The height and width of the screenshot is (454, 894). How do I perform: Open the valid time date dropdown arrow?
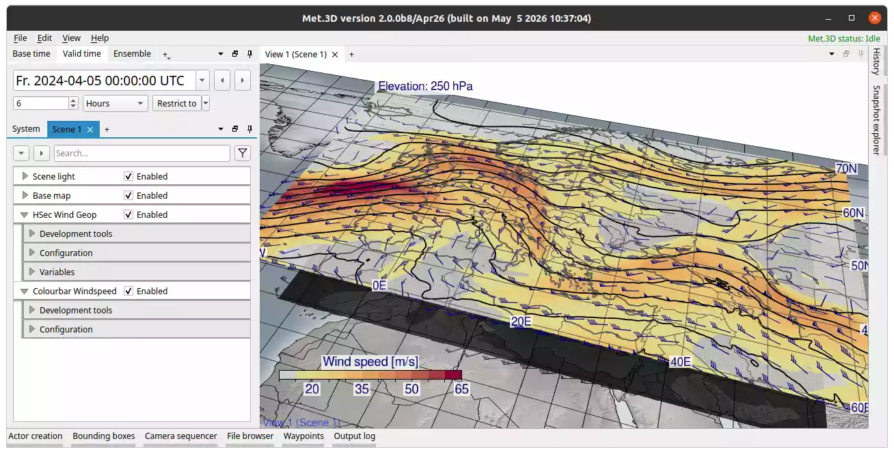(x=202, y=81)
